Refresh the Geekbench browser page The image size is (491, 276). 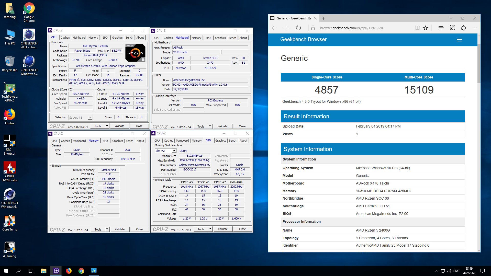point(298,28)
